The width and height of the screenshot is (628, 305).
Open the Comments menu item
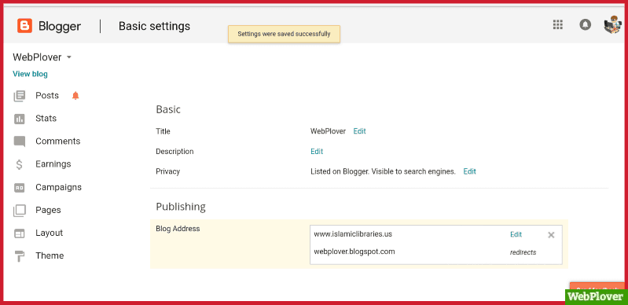pos(57,141)
